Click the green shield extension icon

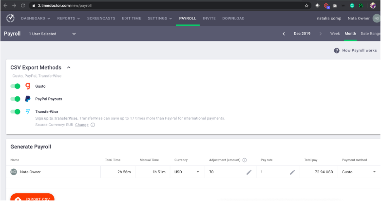pos(361,5)
